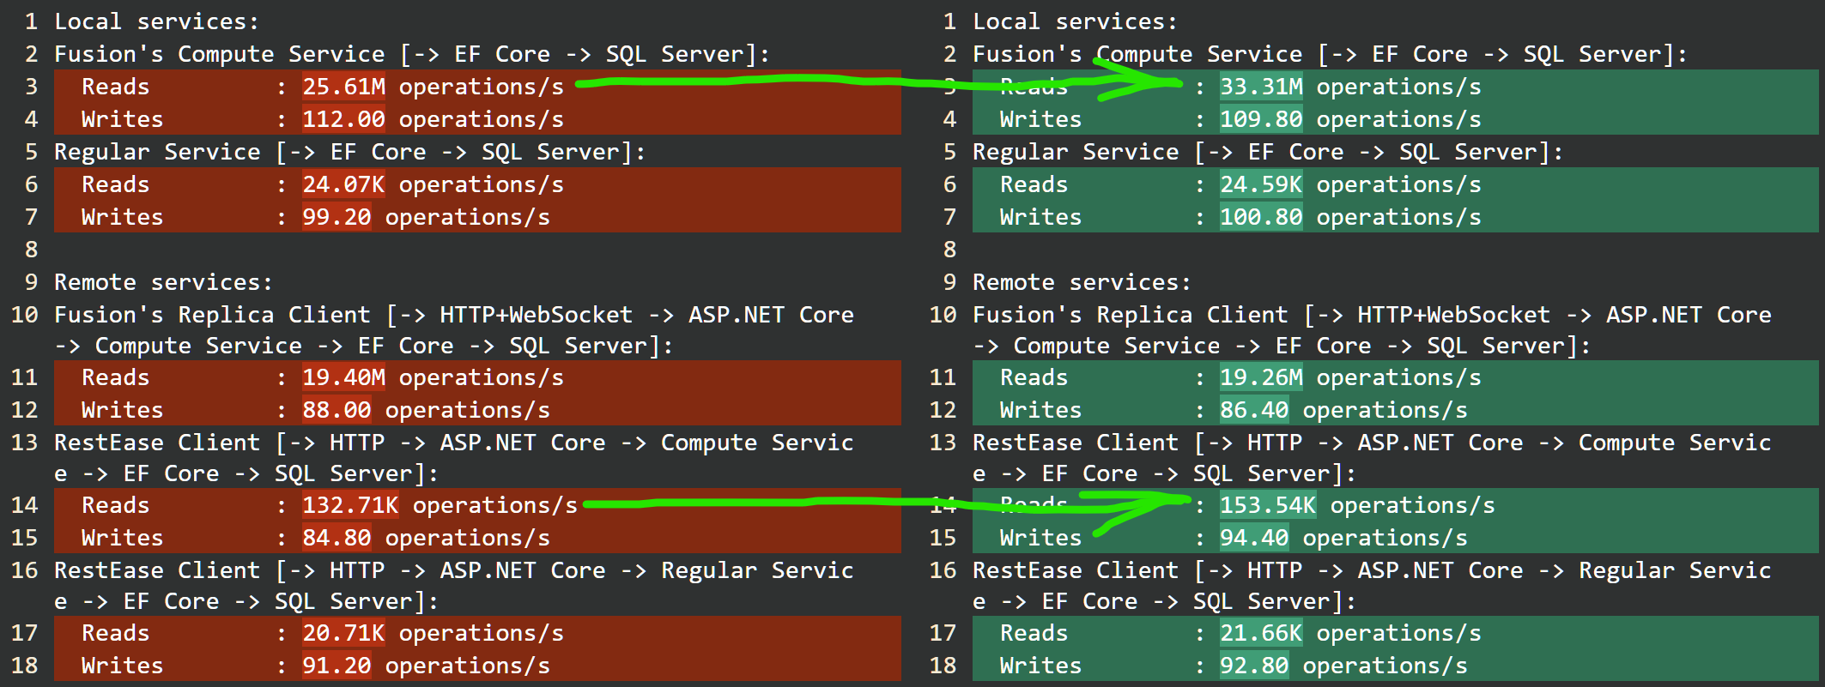Click the Reads label beside 132.71K
Viewport: 1825px width, 687px height.
116,505
